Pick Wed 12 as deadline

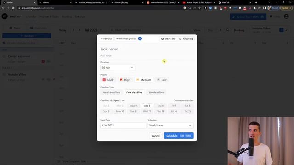147,111
